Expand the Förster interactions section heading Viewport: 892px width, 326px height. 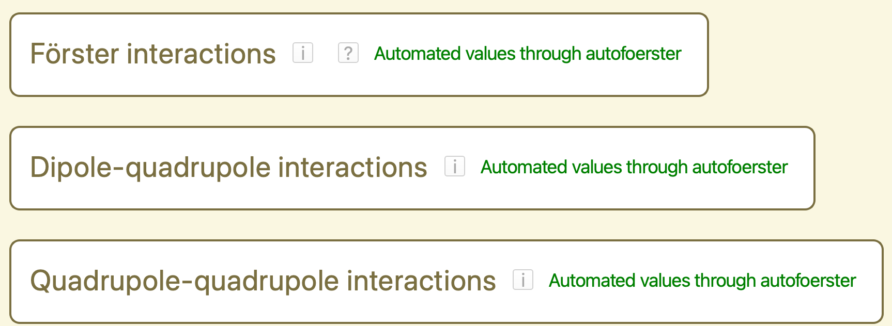pos(153,54)
